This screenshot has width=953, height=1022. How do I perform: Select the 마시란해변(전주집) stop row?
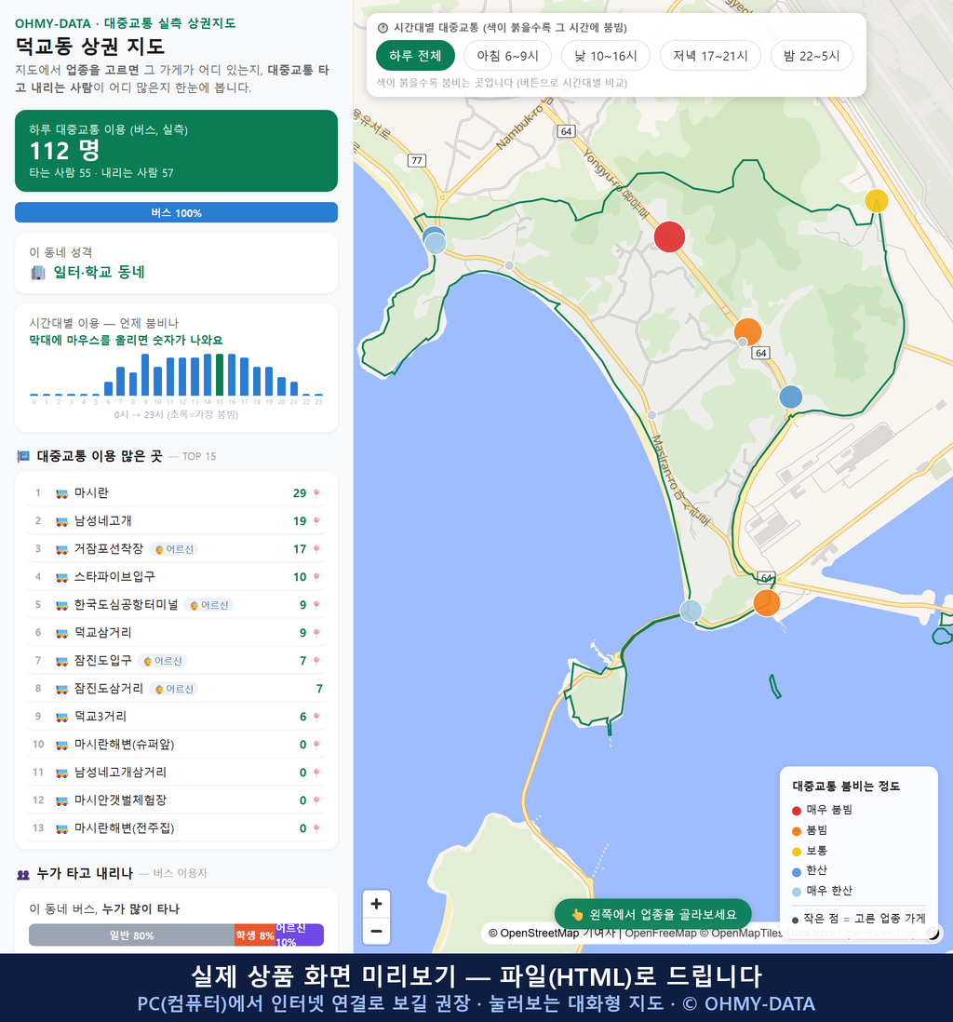coord(176,827)
